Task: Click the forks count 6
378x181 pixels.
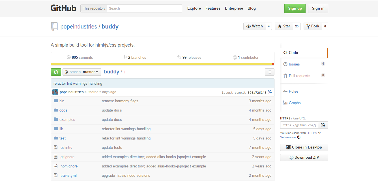Action: (325, 26)
